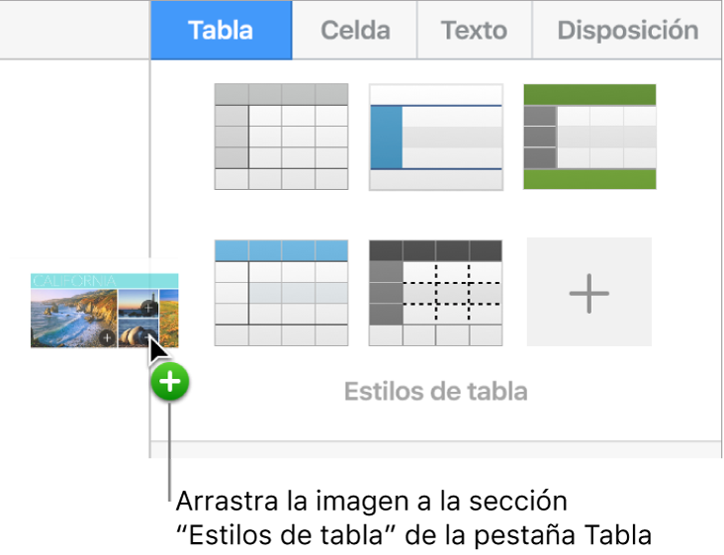
Task: Apply the green header and footer table style
Action: (589, 137)
